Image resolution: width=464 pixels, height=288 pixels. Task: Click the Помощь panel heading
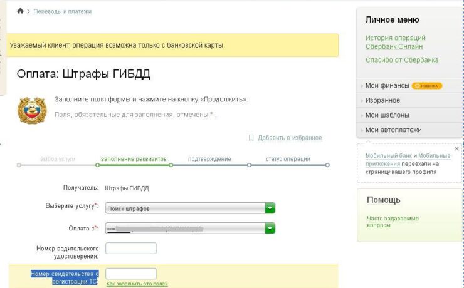tap(384, 200)
